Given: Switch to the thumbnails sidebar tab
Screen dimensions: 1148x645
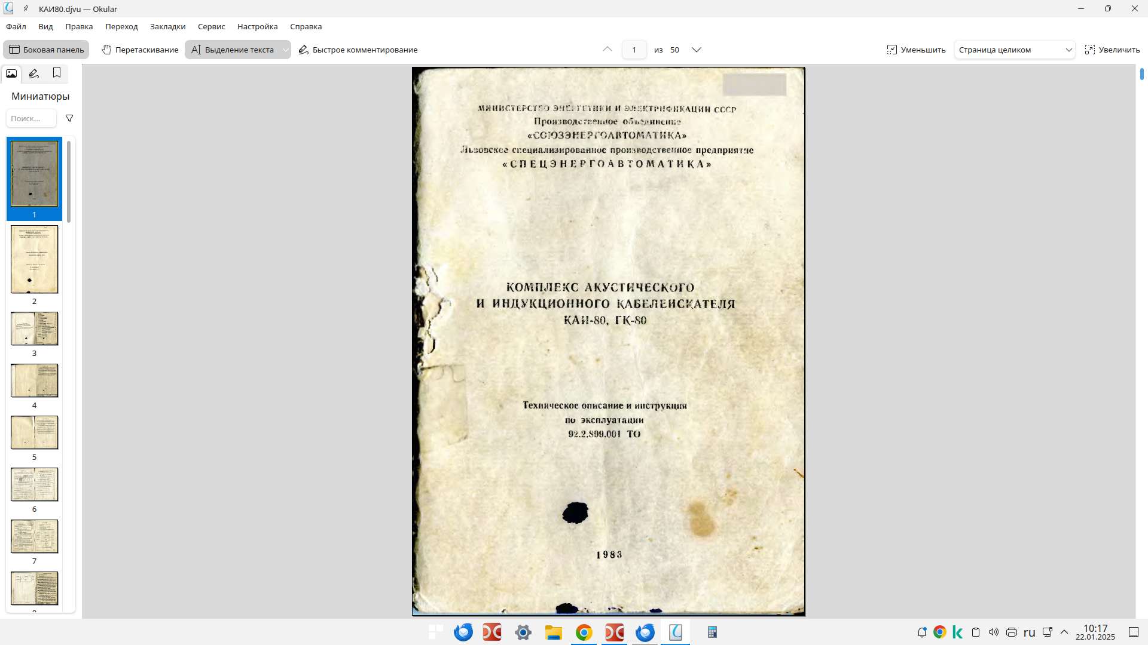Looking at the screenshot, I should (x=11, y=73).
